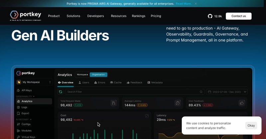Click the Analytics page heading
Screen dimensions: 266x139
[65, 75]
